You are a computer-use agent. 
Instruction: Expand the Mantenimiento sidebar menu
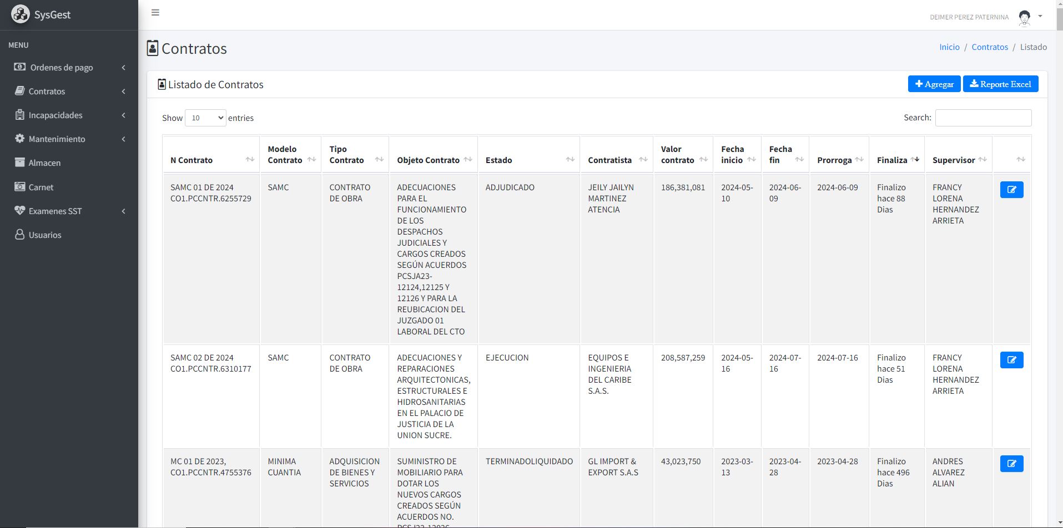point(57,139)
